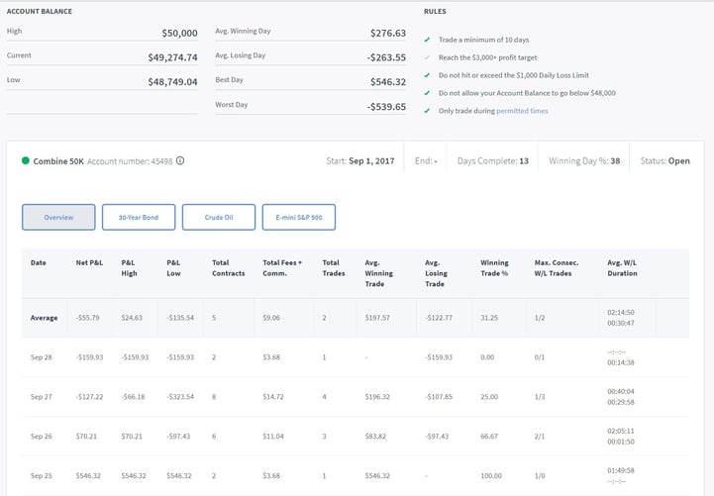Screen dimensions: 714x496
Task: Click the green status dot next to Combine 50K
Action: [25, 160]
